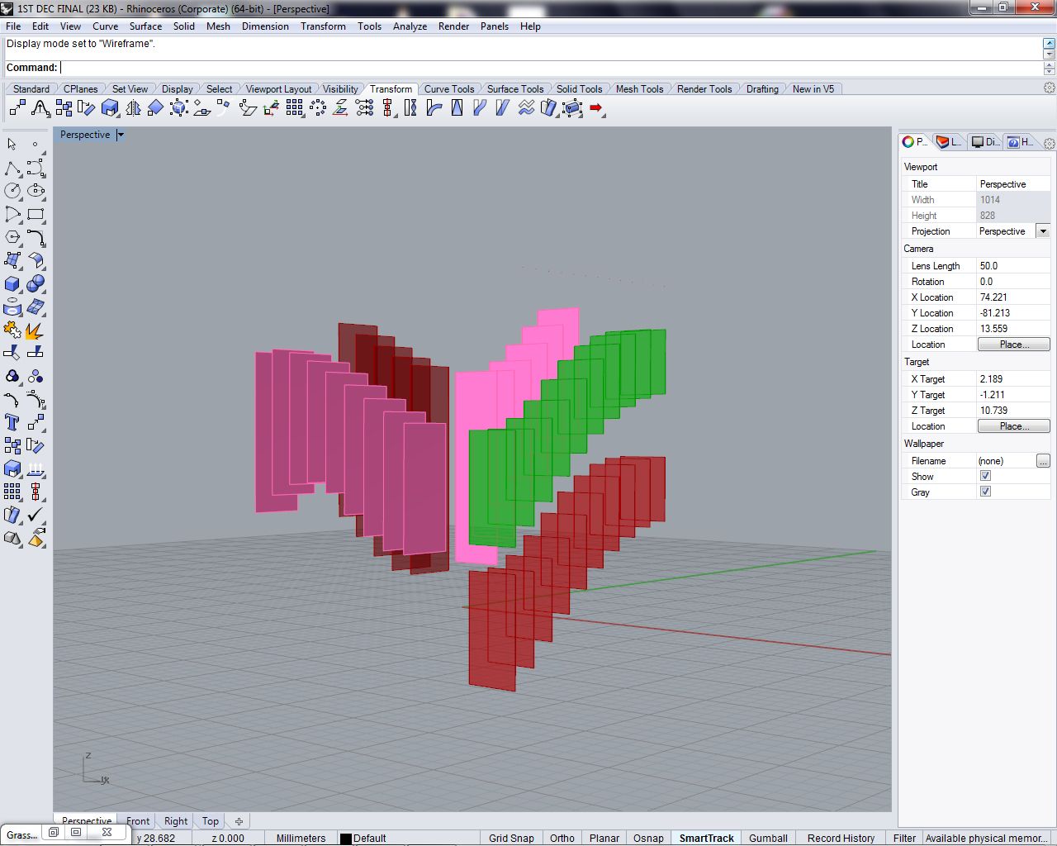This screenshot has height=846, width=1057.
Task: Uncheck the Gray wallpaper checkbox
Action: 985,492
